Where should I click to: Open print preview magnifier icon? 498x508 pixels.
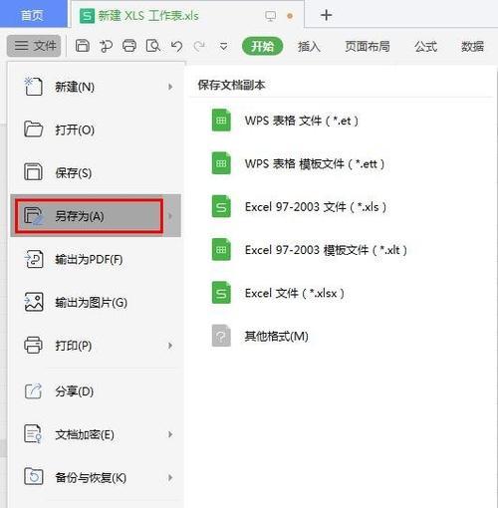[x=152, y=46]
